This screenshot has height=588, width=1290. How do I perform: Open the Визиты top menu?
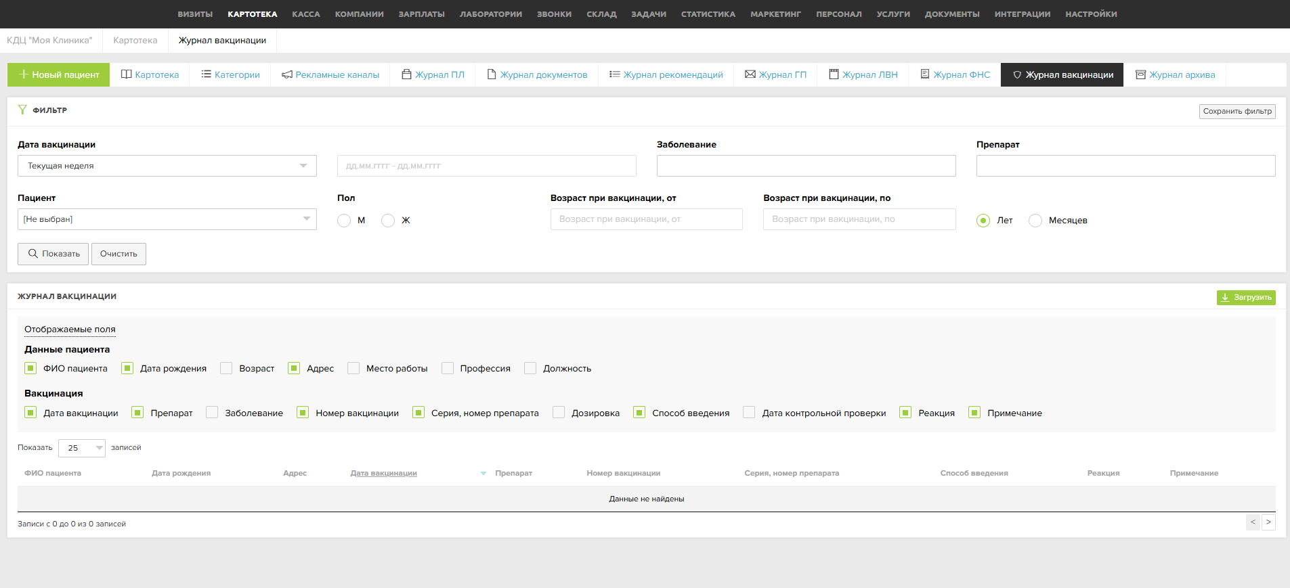[x=195, y=14]
